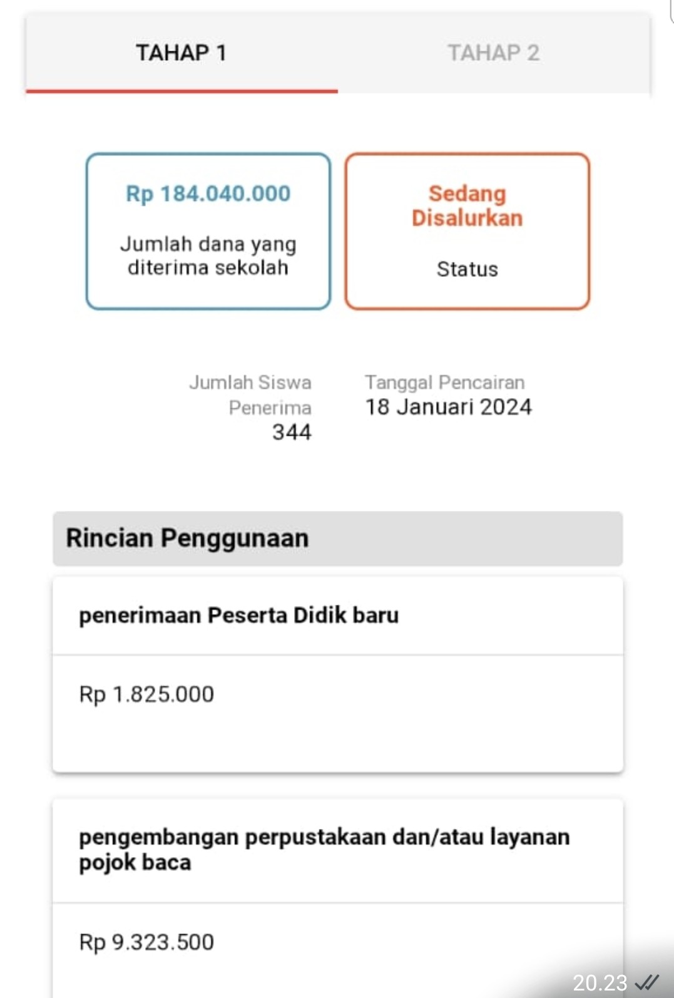Image resolution: width=674 pixels, height=998 pixels.
Task: Tap the 344 student count value
Action: click(x=292, y=432)
